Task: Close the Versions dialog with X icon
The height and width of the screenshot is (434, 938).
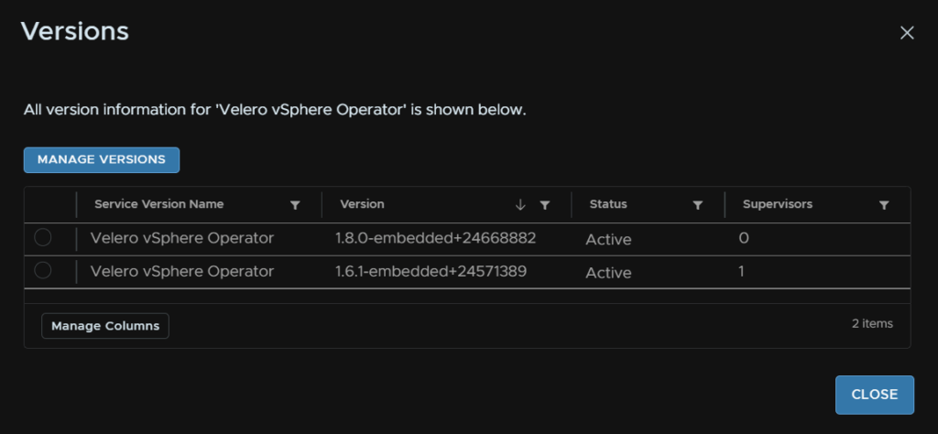Action: point(907,33)
